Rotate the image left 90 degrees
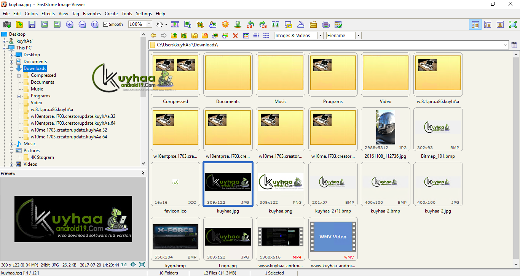The height and width of the screenshot is (276, 520). coord(250,24)
